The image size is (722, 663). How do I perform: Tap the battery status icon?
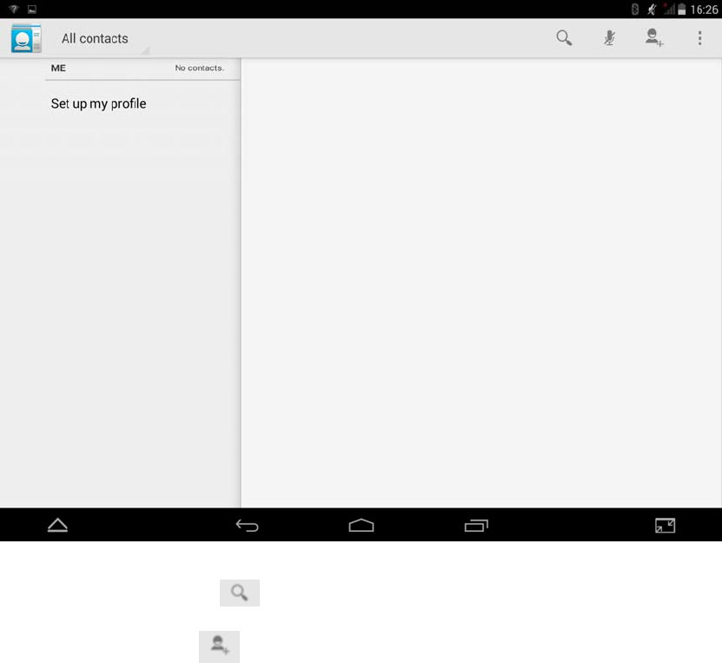click(x=682, y=10)
